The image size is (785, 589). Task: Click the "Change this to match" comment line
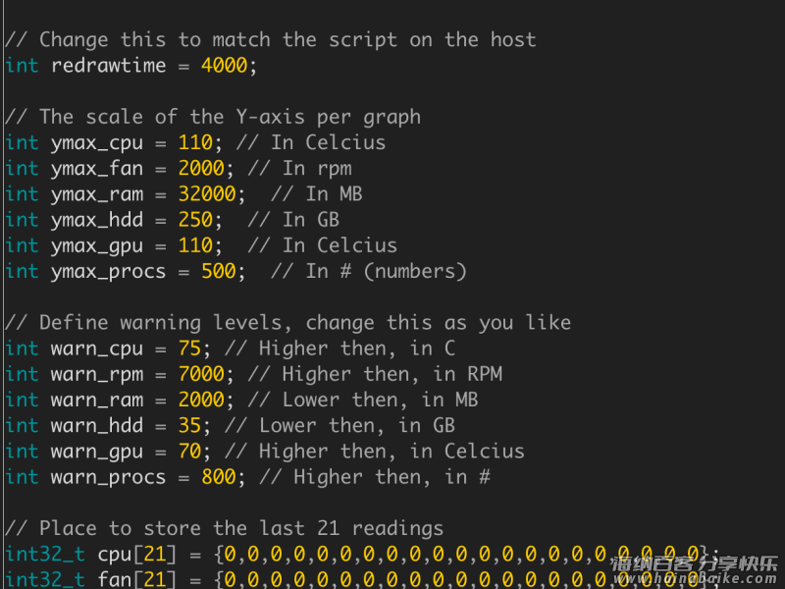click(271, 40)
